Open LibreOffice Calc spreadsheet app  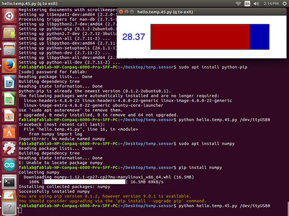tap(9, 99)
